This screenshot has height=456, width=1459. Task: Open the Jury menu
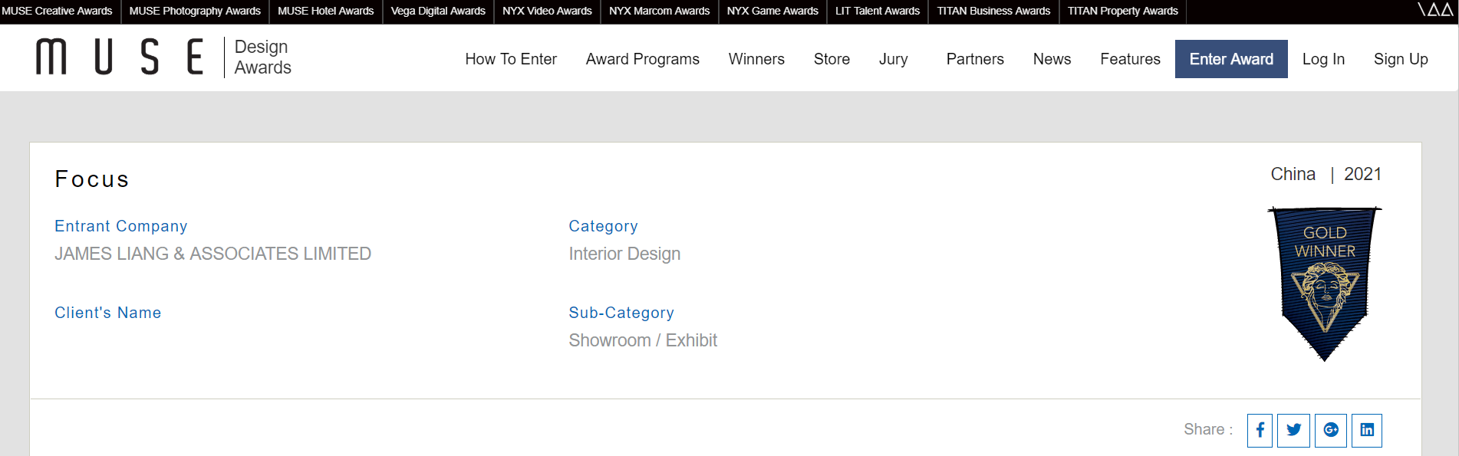[893, 59]
